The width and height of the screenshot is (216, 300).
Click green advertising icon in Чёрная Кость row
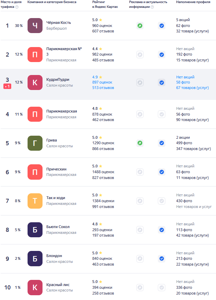140,26
